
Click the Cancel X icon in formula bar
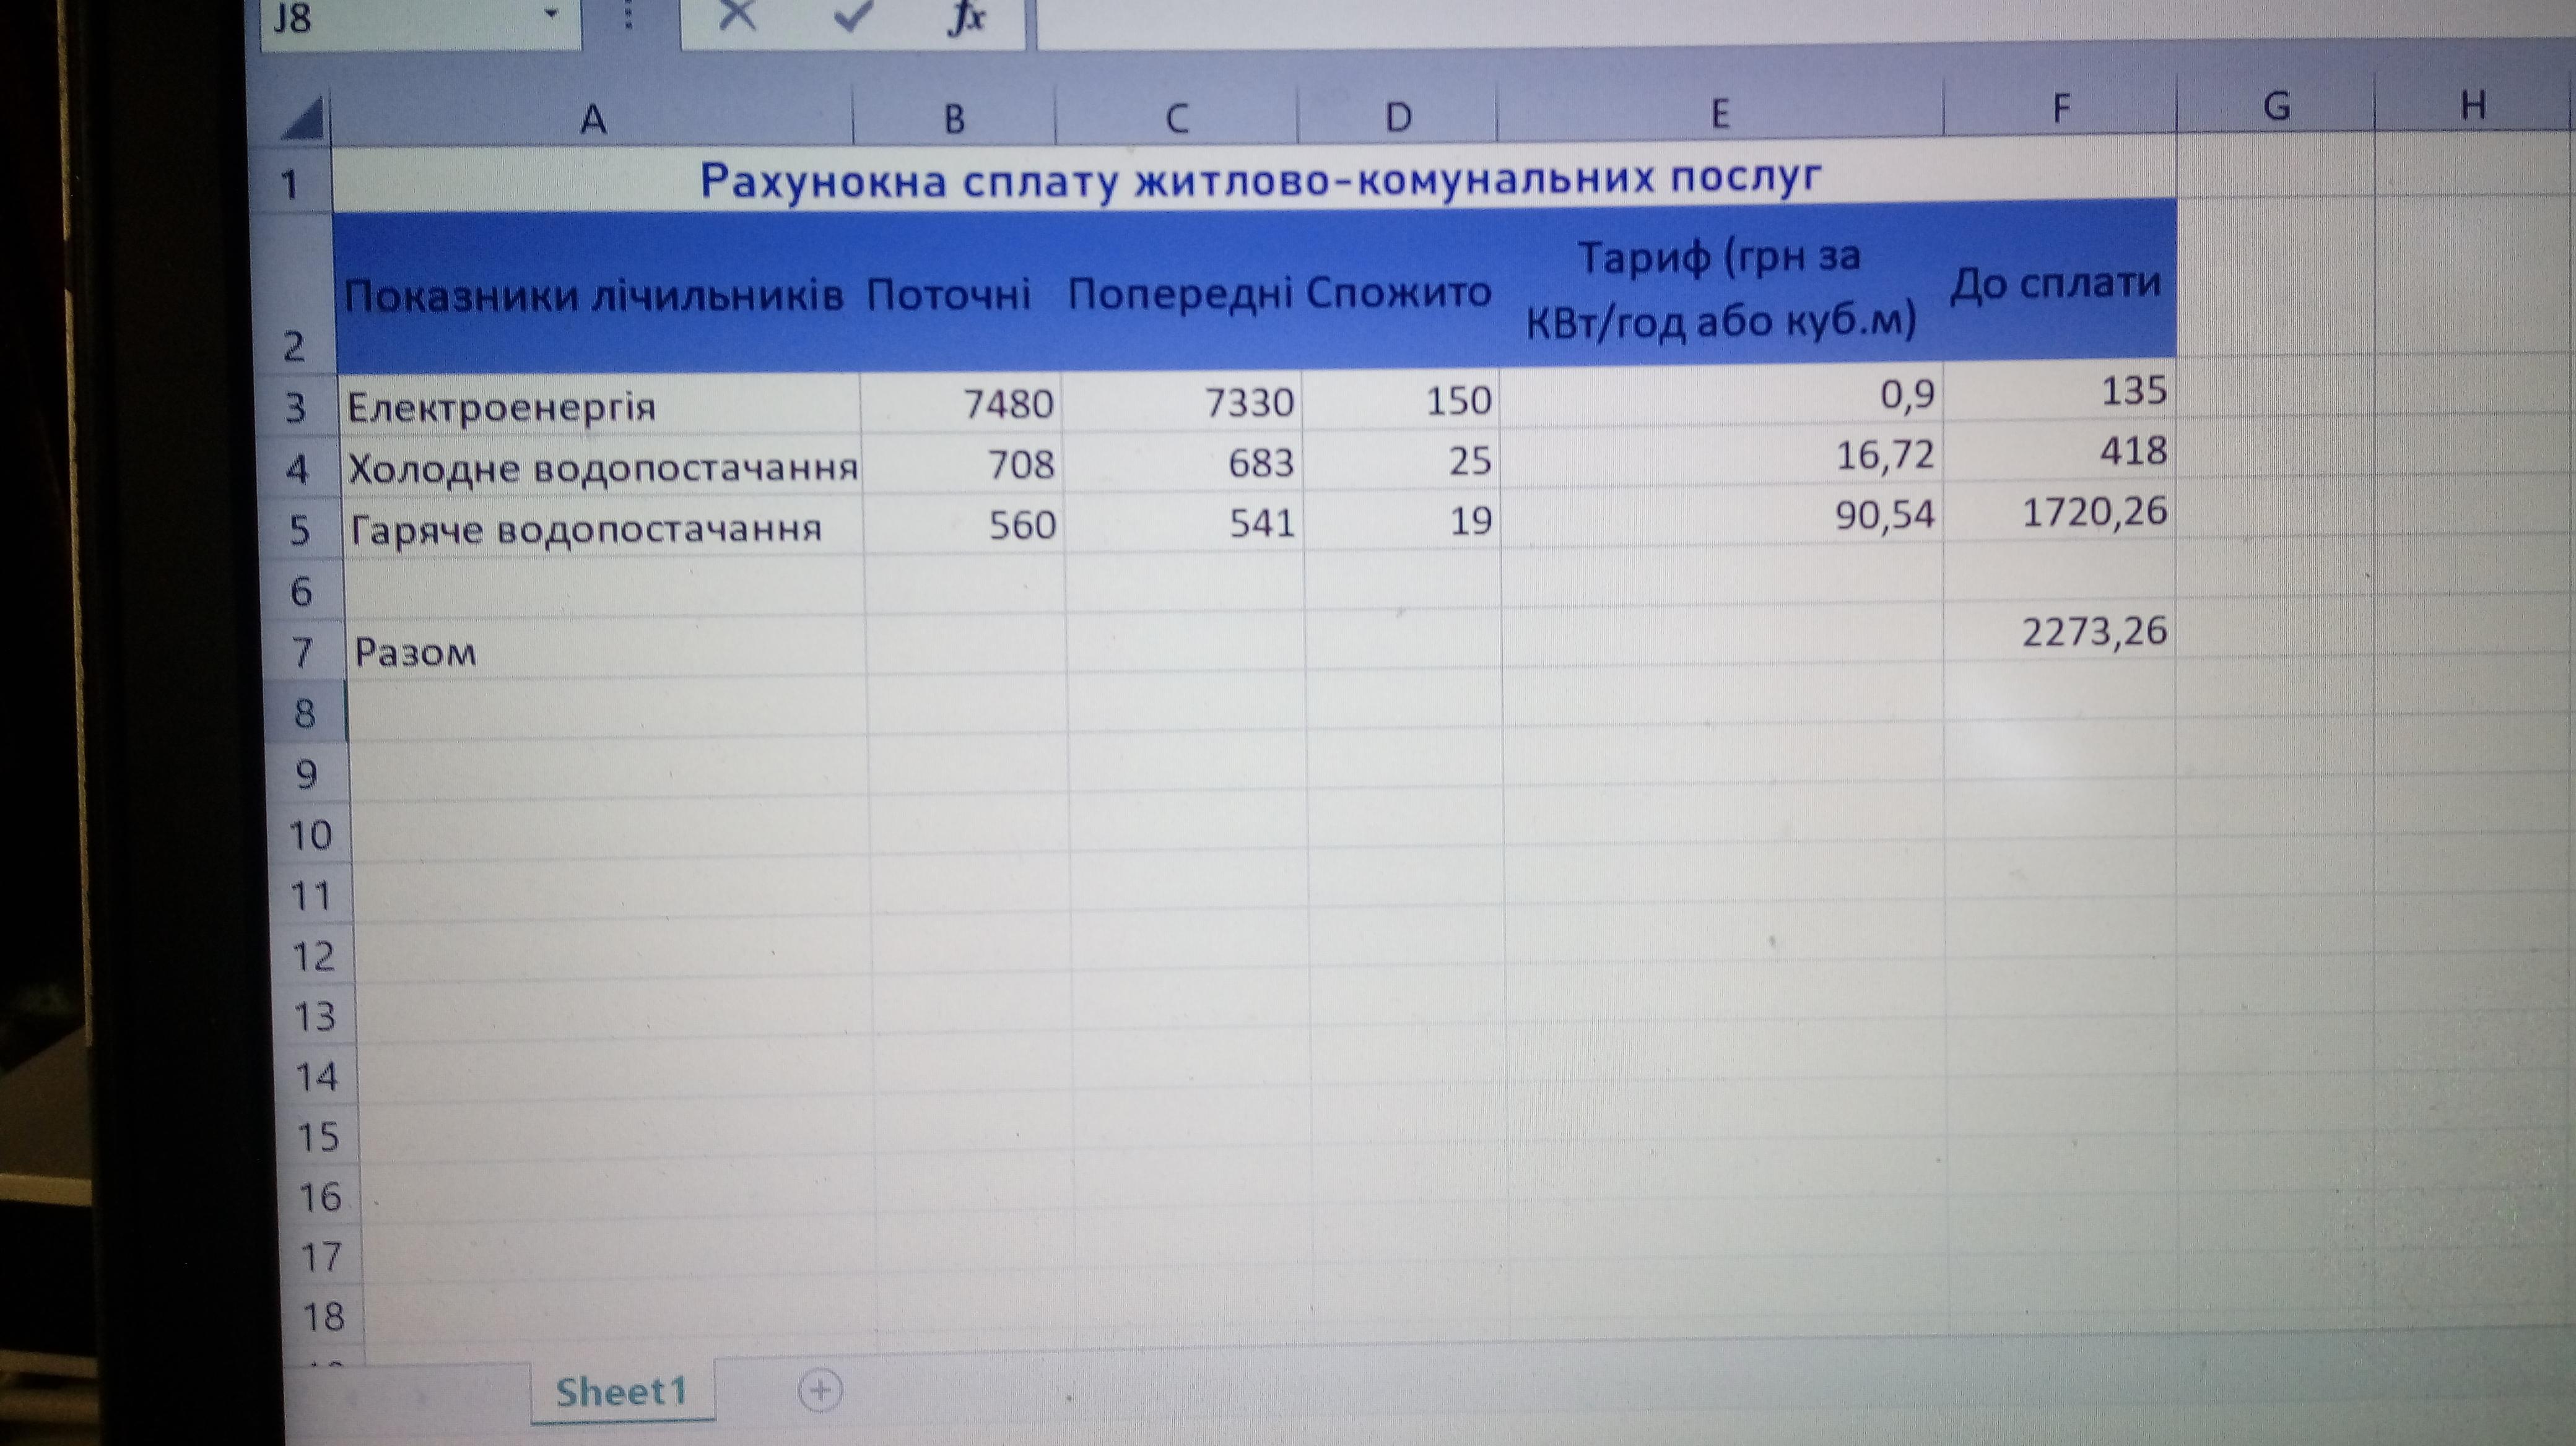tap(738, 14)
